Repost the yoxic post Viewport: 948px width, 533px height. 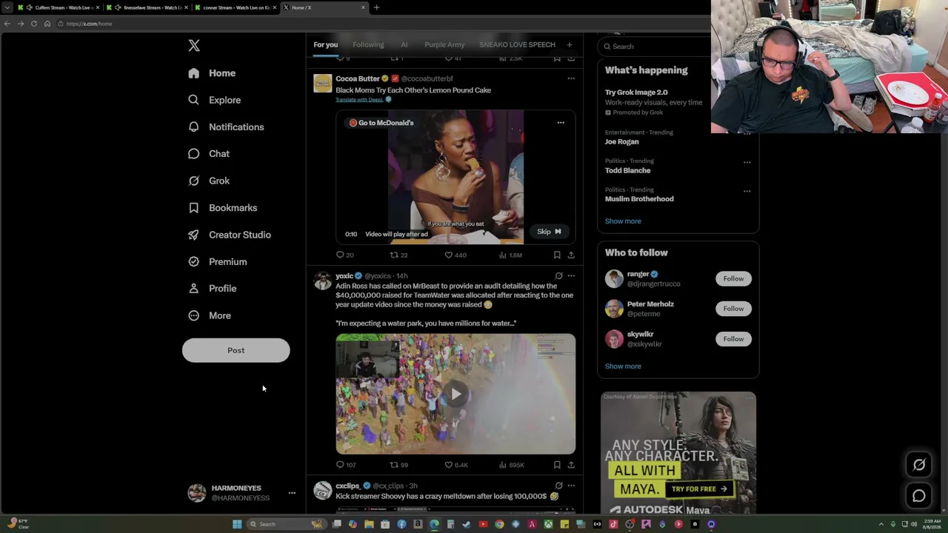click(x=398, y=465)
